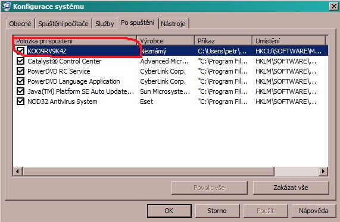This screenshot has width=340, height=222.
Task: Sort list by Umístění column header
Action: coord(289,40)
